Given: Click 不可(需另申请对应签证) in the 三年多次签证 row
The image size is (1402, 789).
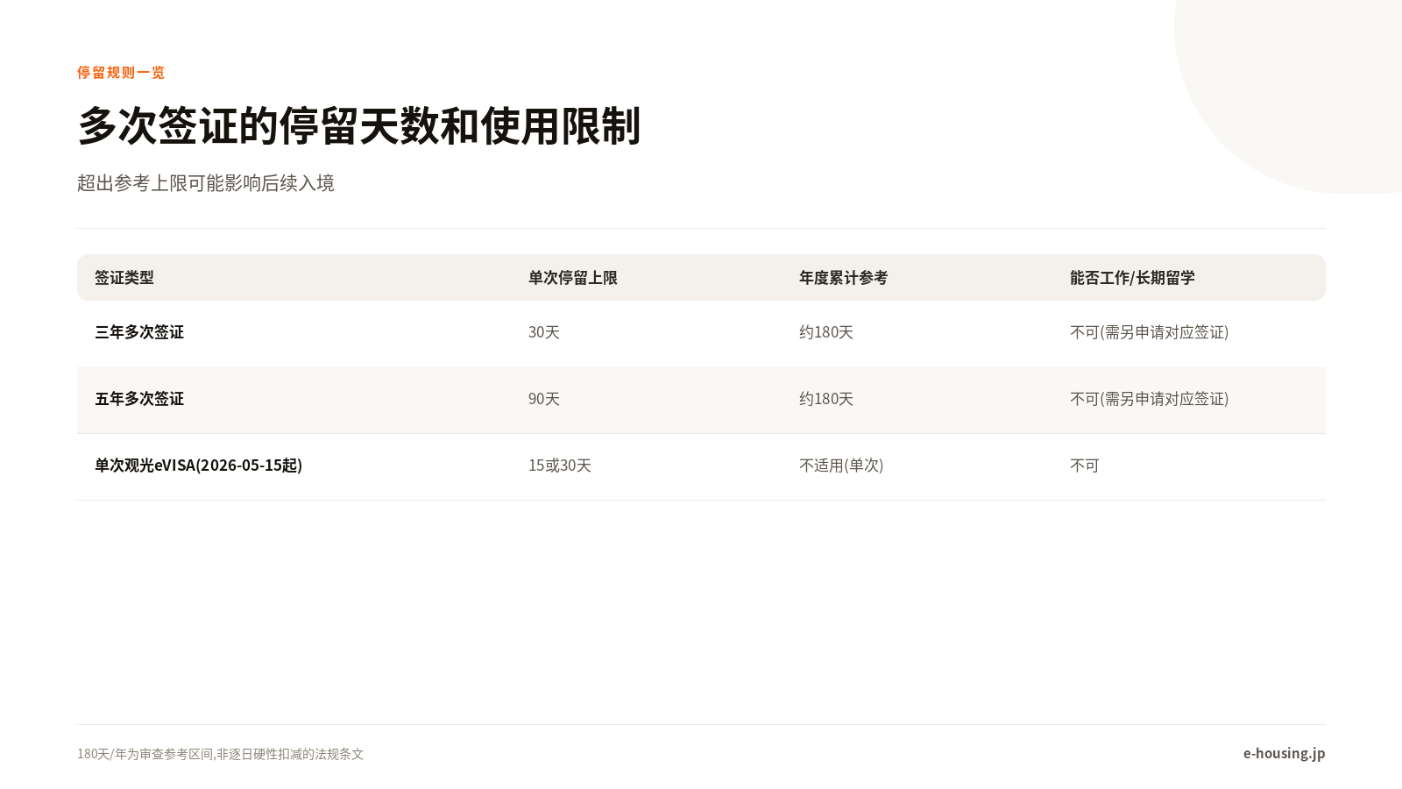Looking at the screenshot, I should pyautogui.click(x=1150, y=332).
